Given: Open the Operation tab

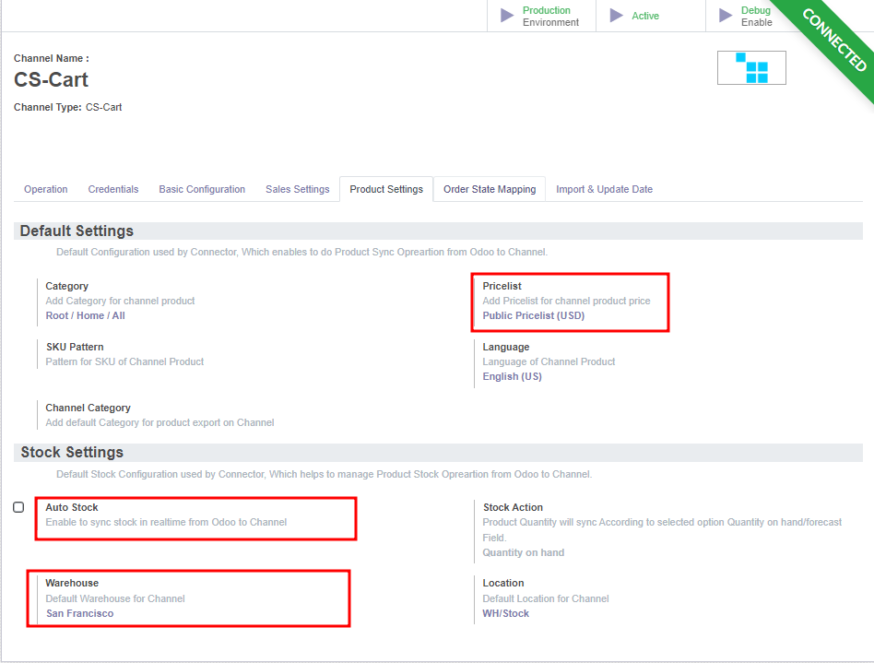Looking at the screenshot, I should pyautogui.click(x=46, y=189).
